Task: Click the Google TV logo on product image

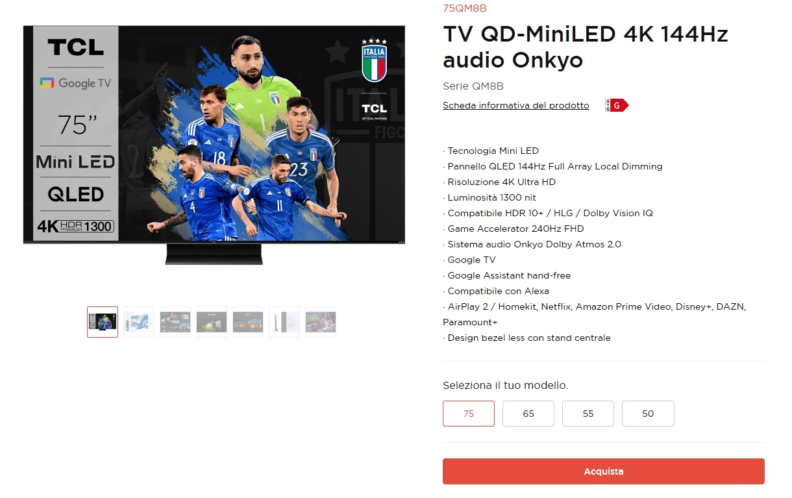Action: pos(75,83)
